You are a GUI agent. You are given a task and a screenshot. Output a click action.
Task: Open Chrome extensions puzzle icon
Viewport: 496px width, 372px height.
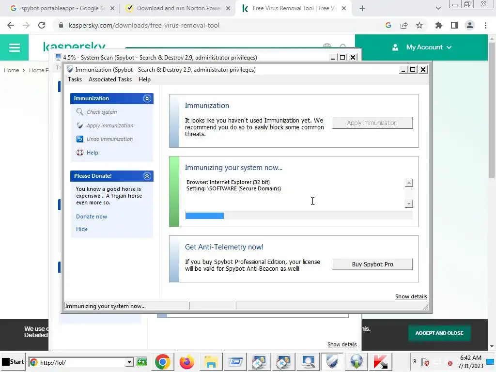pos(439,25)
